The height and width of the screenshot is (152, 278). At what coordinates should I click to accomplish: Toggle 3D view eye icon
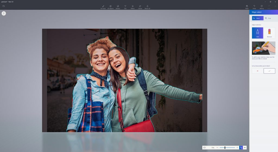pos(245,148)
